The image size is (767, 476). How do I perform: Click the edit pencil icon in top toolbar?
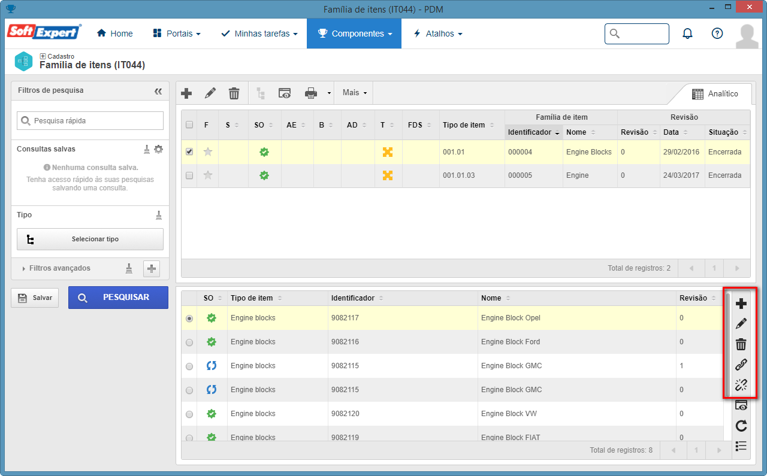(x=210, y=93)
